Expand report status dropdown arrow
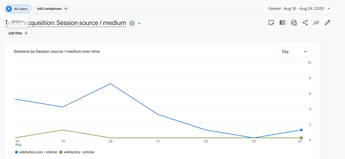The image size is (345, 159). 139,23
